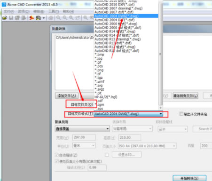Screen dimensions: 212x181
Task: Toggle the checkbox beside 设置水印
Action: pyautogui.click(x=107, y=155)
